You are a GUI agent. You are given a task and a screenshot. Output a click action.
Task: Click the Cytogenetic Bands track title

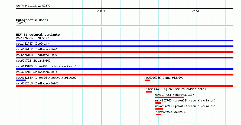coord(32,20)
